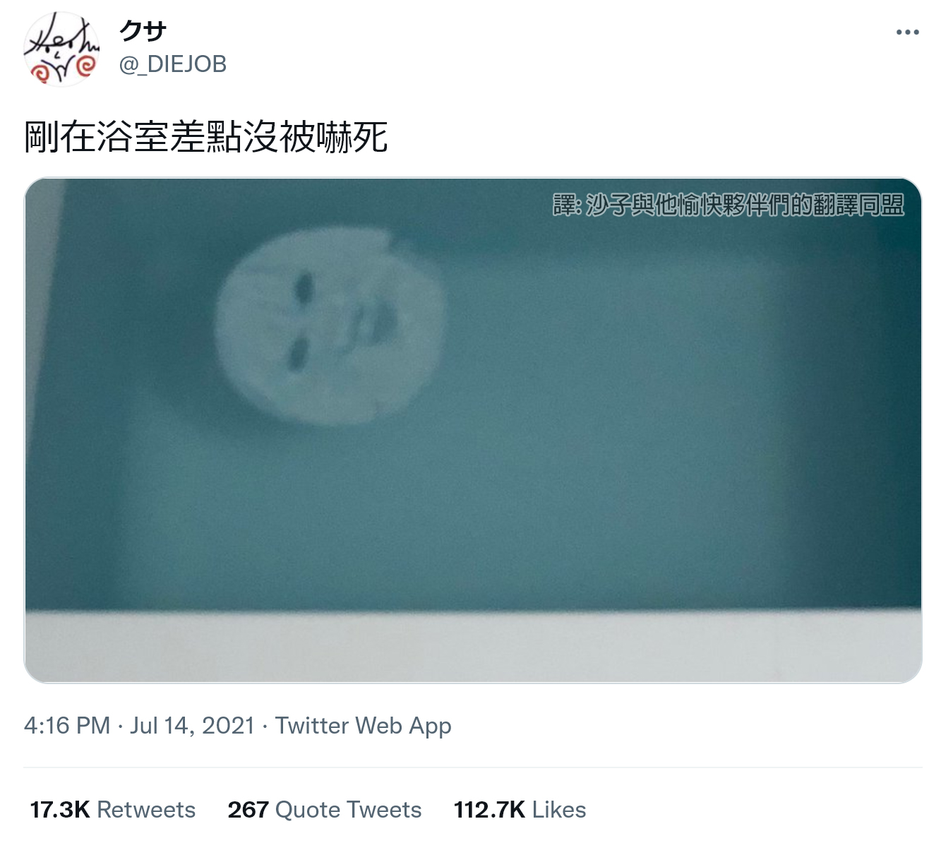
Task: View the 112.7K Likes list
Action: (520, 809)
